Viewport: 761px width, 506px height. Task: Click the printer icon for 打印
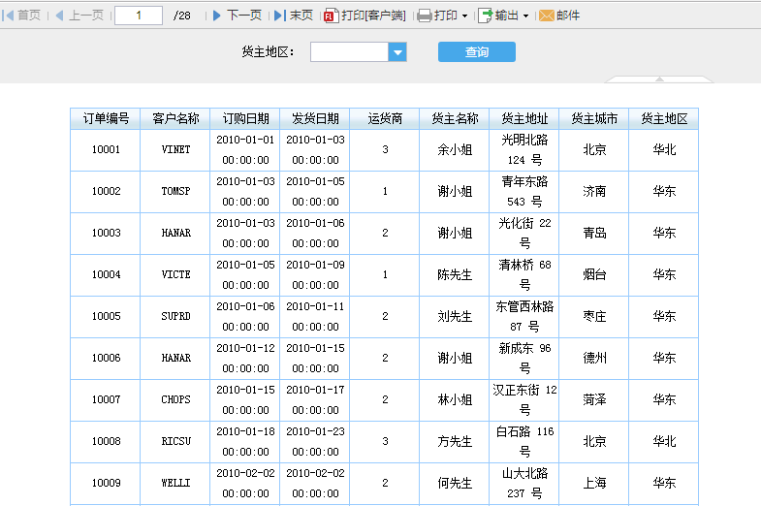click(x=425, y=16)
